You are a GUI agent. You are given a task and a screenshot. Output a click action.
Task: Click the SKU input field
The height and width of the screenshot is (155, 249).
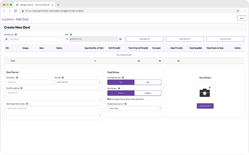coord(94,39)
